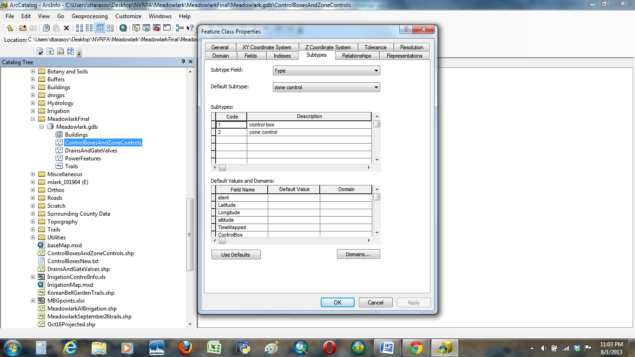Click the Use Defaults button
Screen dimensions: 635x357
236,255
